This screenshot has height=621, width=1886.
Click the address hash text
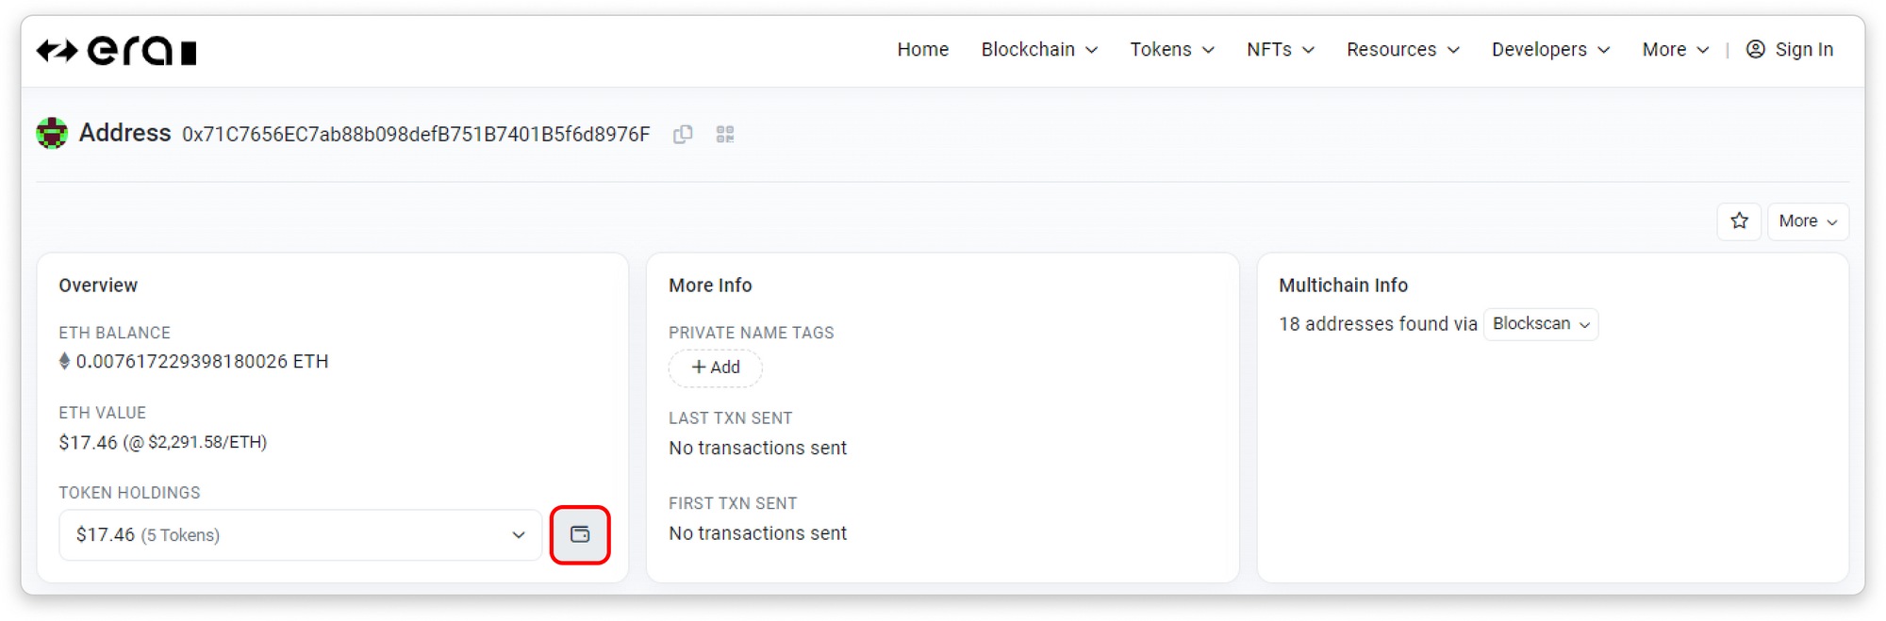pos(416,135)
